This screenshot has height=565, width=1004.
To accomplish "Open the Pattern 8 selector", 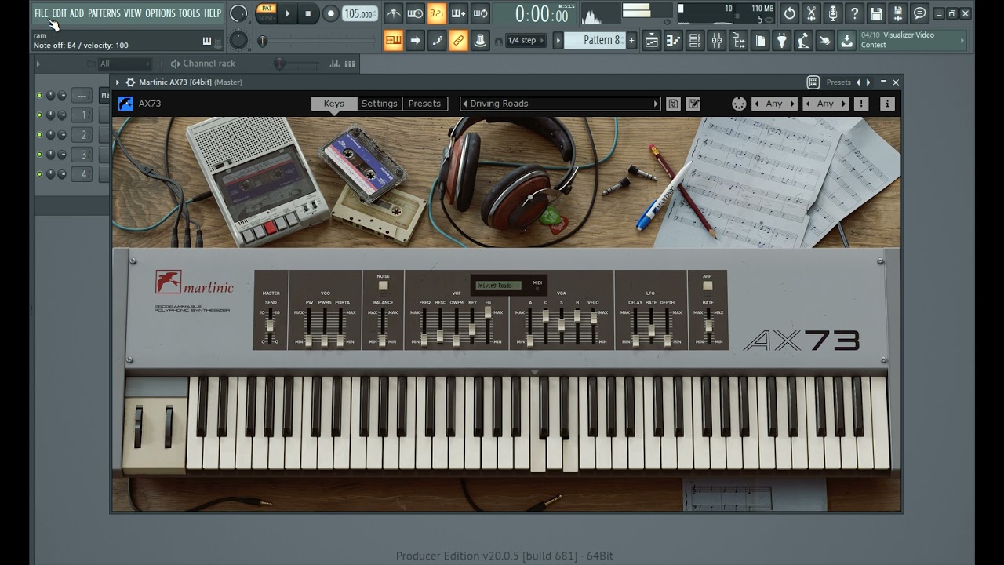I will pos(596,40).
